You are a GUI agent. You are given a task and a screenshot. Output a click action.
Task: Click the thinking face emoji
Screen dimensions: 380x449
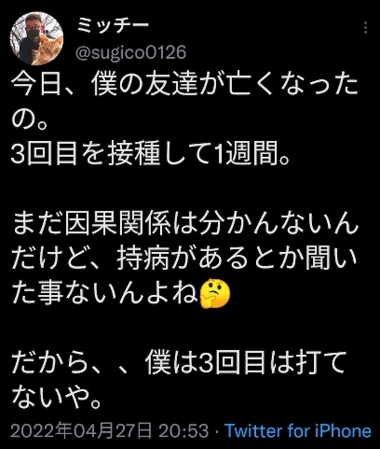[x=215, y=293]
